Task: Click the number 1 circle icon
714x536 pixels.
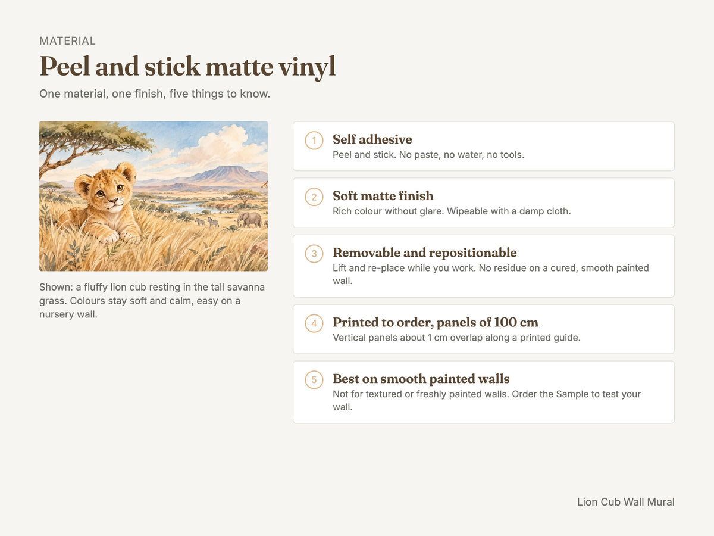Action: (314, 141)
